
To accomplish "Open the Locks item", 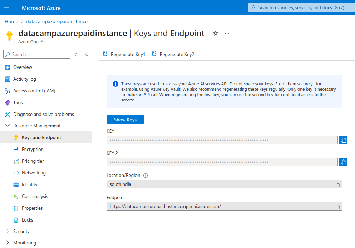I will [28, 220].
